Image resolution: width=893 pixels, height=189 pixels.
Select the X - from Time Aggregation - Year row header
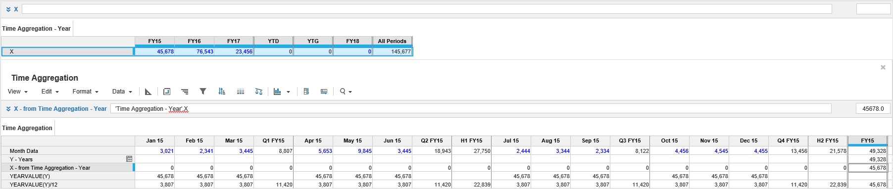point(67,168)
